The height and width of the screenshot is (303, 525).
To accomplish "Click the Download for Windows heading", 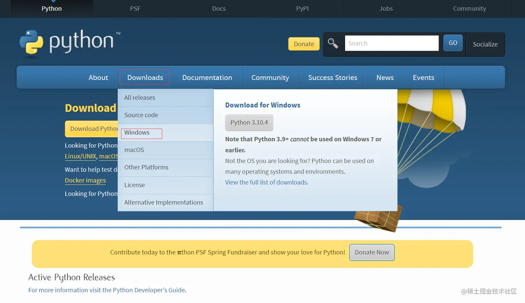I will [263, 105].
